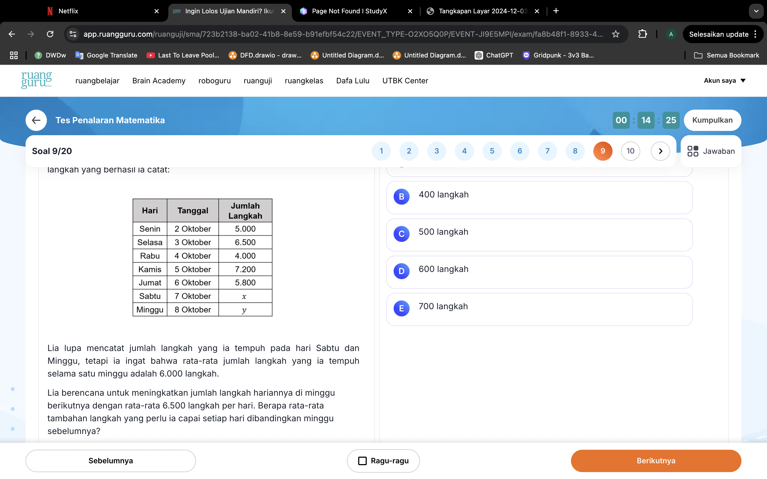Select answer E 700 langkah
Screen dimensions: 767x479
(x=539, y=309)
